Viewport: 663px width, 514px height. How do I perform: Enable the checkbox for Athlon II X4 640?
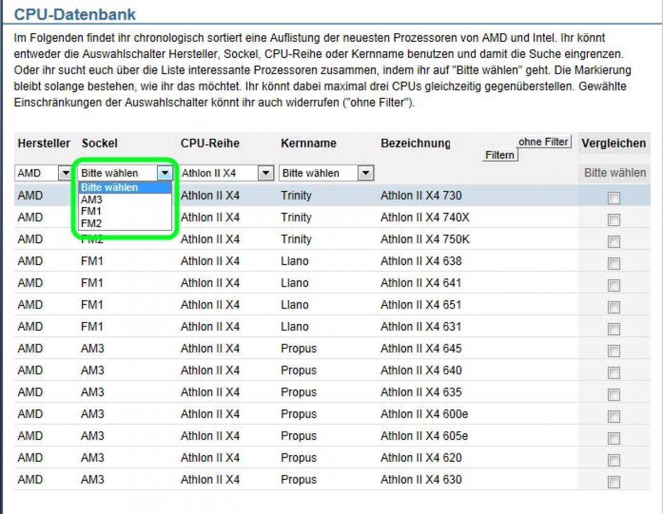click(614, 373)
